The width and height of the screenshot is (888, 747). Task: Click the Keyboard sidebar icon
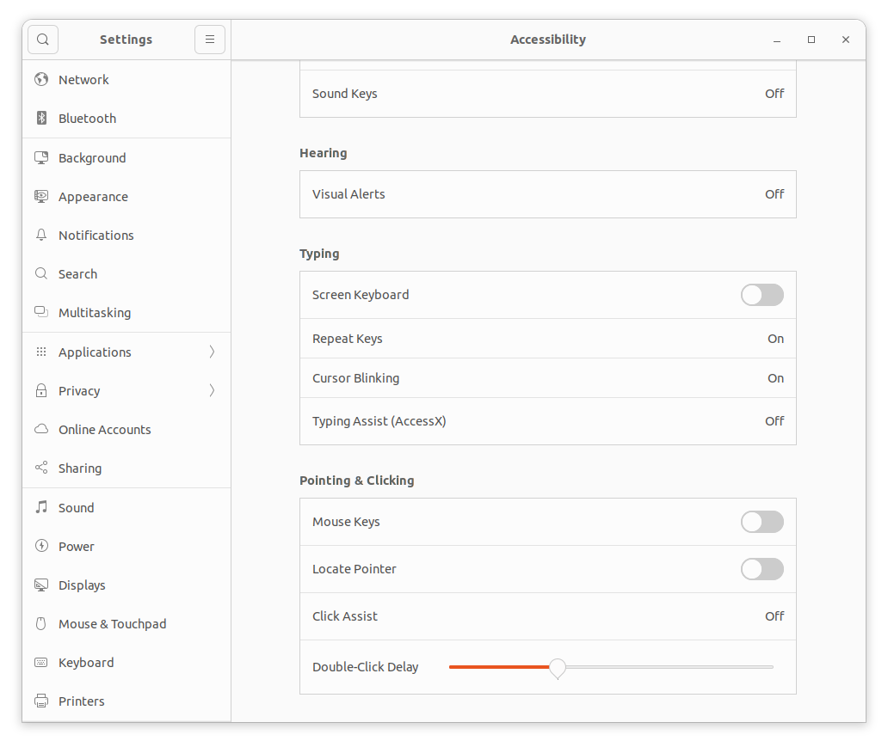pos(41,662)
